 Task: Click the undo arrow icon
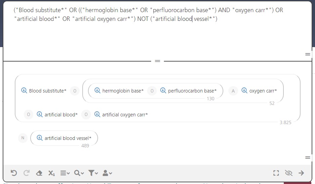(x=14, y=173)
